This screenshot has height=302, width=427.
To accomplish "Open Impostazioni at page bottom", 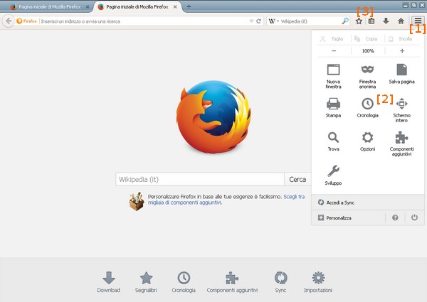I will [x=318, y=282].
